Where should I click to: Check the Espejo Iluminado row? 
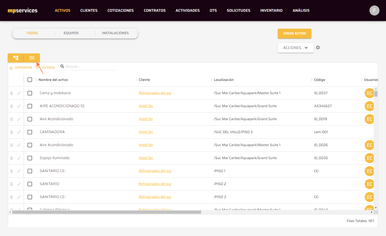point(30,158)
